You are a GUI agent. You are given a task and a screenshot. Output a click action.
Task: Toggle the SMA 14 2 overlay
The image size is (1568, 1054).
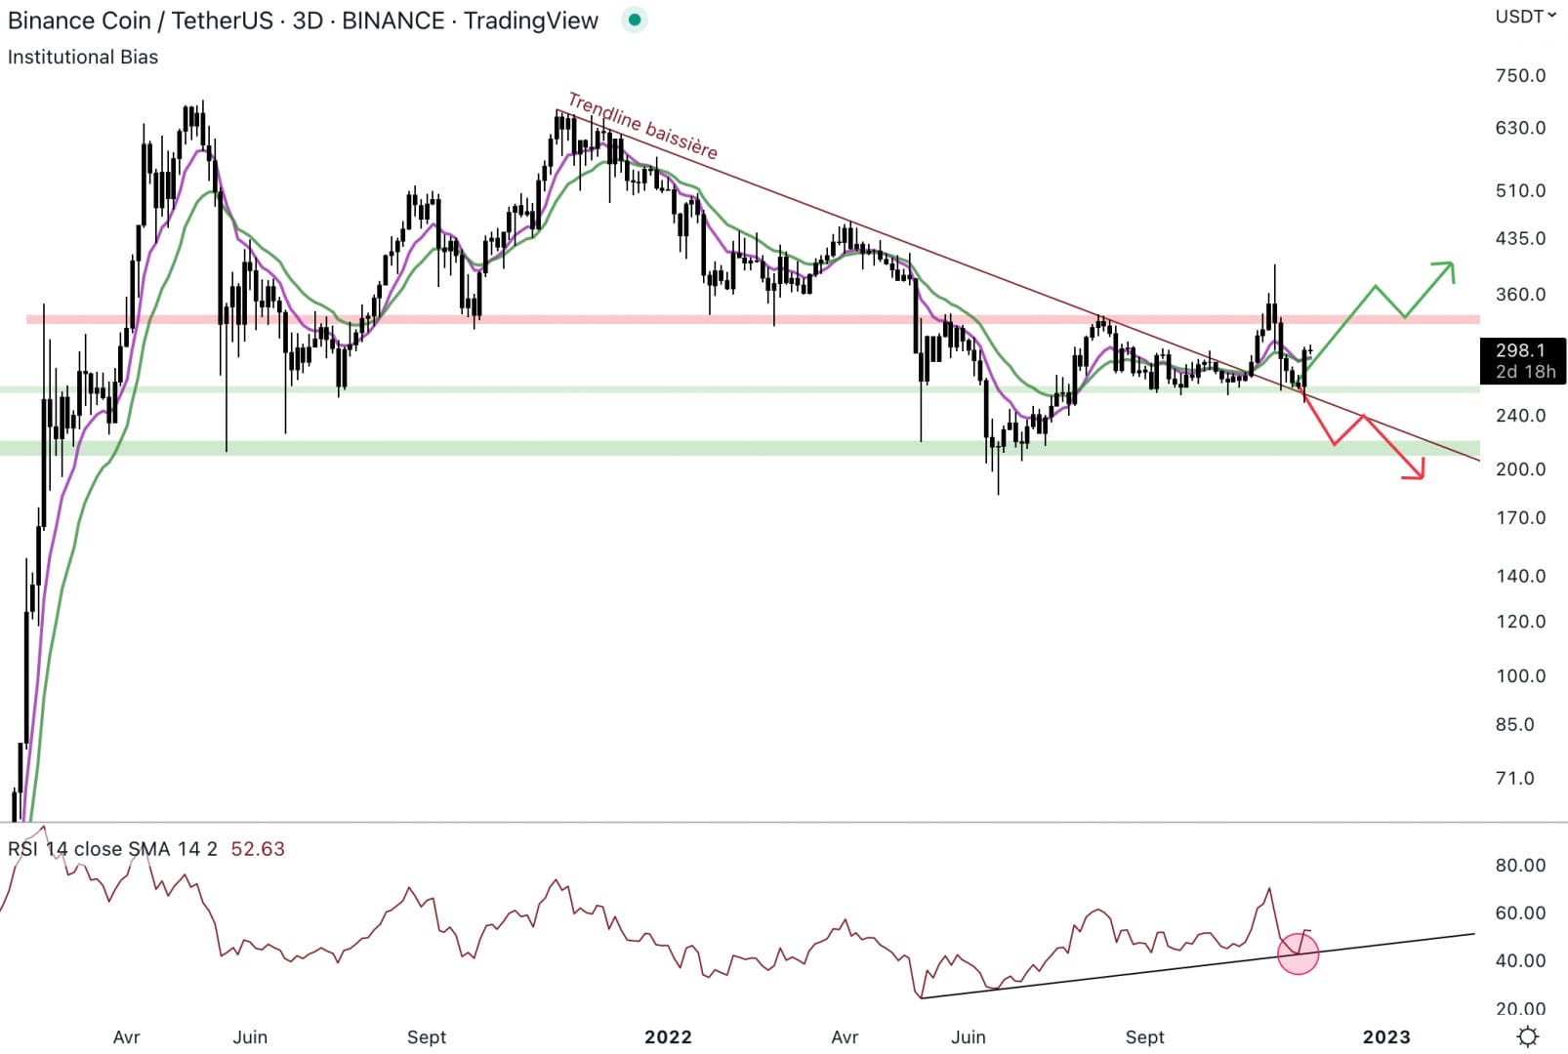[x=172, y=849]
